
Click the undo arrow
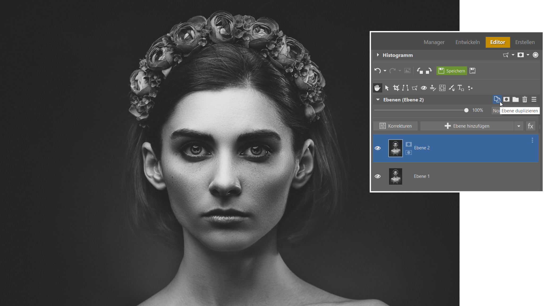pyautogui.click(x=377, y=71)
